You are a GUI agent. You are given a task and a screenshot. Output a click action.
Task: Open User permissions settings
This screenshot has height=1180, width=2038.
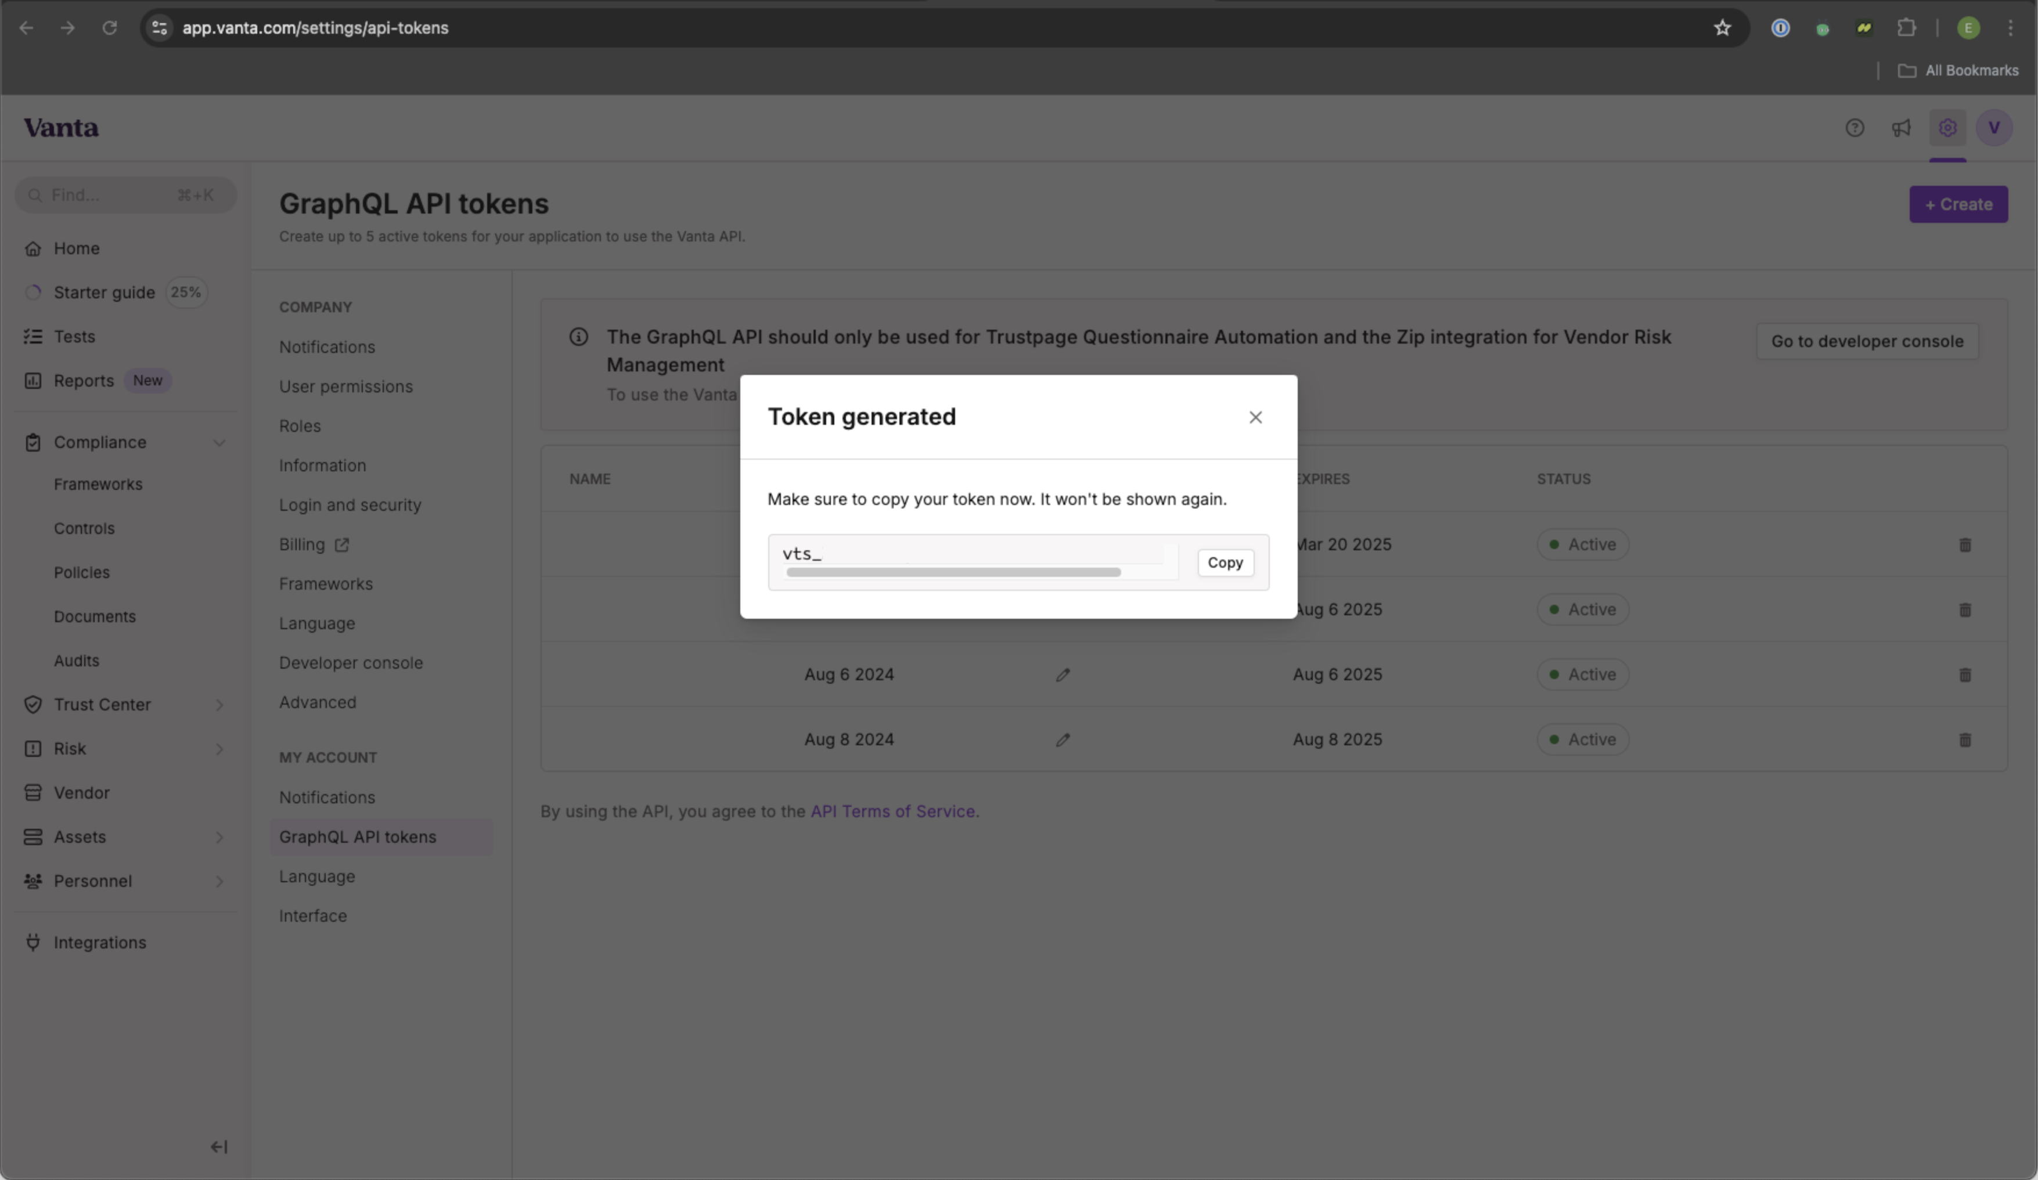pyautogui.click(x=346, y=387)
